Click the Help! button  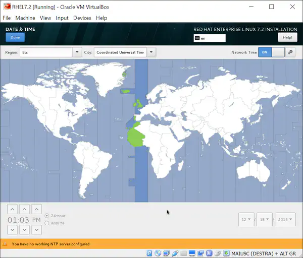click(x=287, y=37)
